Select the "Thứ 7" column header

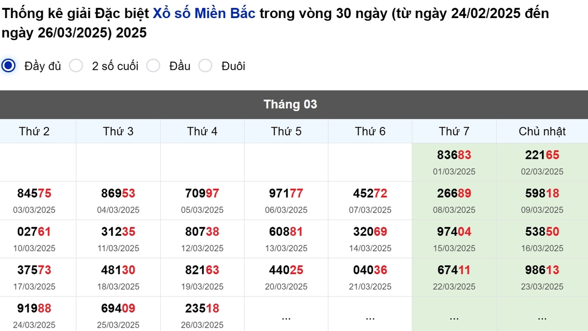(x=454, y=131)
